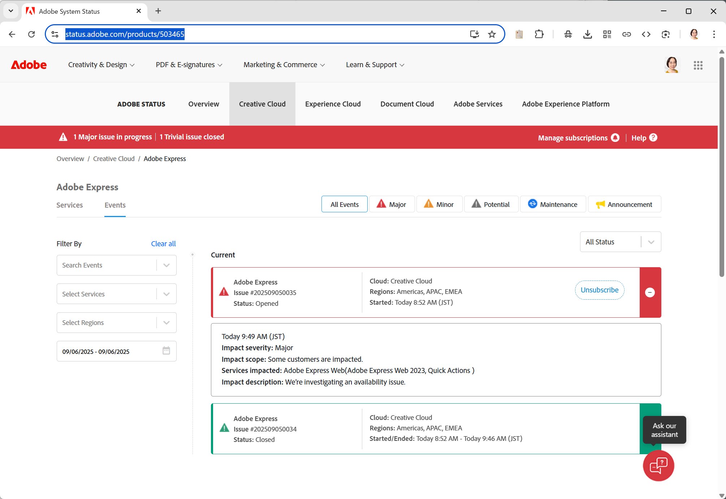Click the clipboard extension icon

click(x=519, y=34)
